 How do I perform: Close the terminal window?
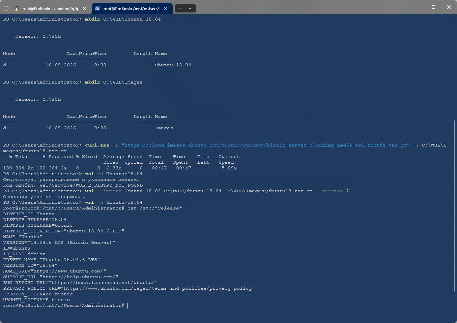(449, 7)
